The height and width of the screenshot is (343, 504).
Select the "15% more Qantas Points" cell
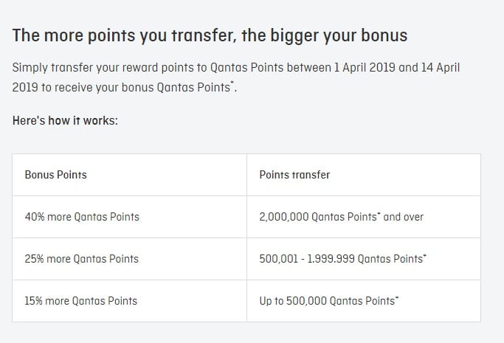coord(81,301)
